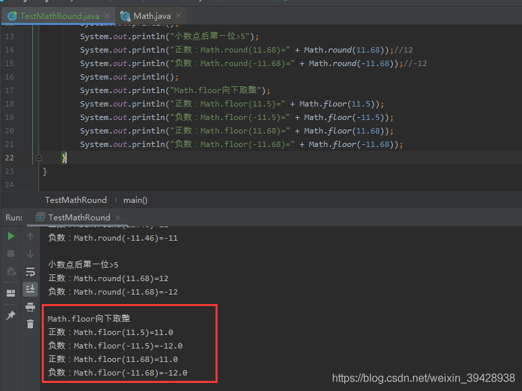Screen dimensions: 522x391
Task: Click the restore layout icon
Action: pos(11,293)
